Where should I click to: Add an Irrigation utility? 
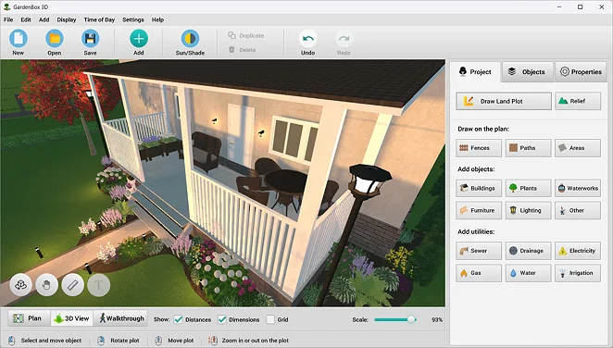point(578,273)
